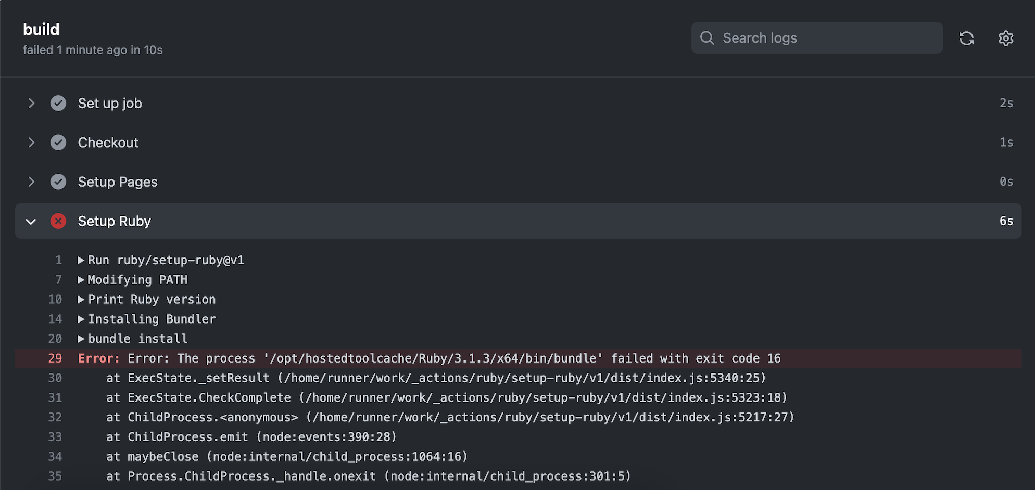This screenshot has width=1035, height=490.
Task: Click the success icon next to Setup Pages
Action: coord(58,182)
